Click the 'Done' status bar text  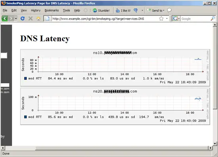tap(6, 153)
